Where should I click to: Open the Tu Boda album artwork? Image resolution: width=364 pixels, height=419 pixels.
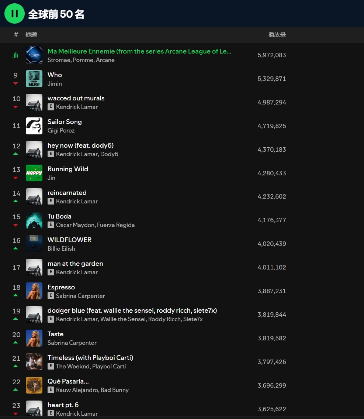34,220
